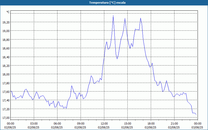Click the "Temperatura [°C] escala" chart title

[107, 3]
